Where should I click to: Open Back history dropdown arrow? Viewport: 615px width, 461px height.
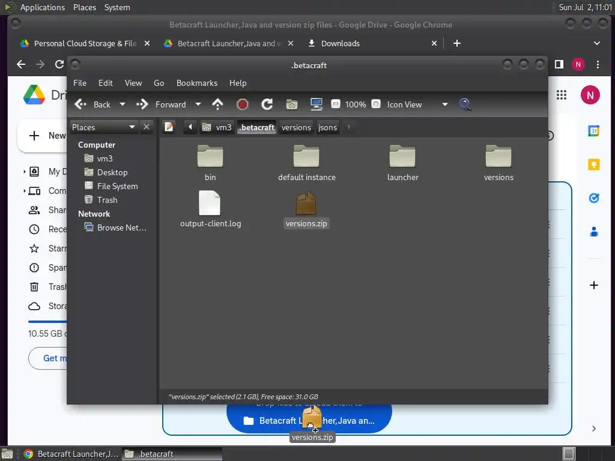click(x=123, y=104)
